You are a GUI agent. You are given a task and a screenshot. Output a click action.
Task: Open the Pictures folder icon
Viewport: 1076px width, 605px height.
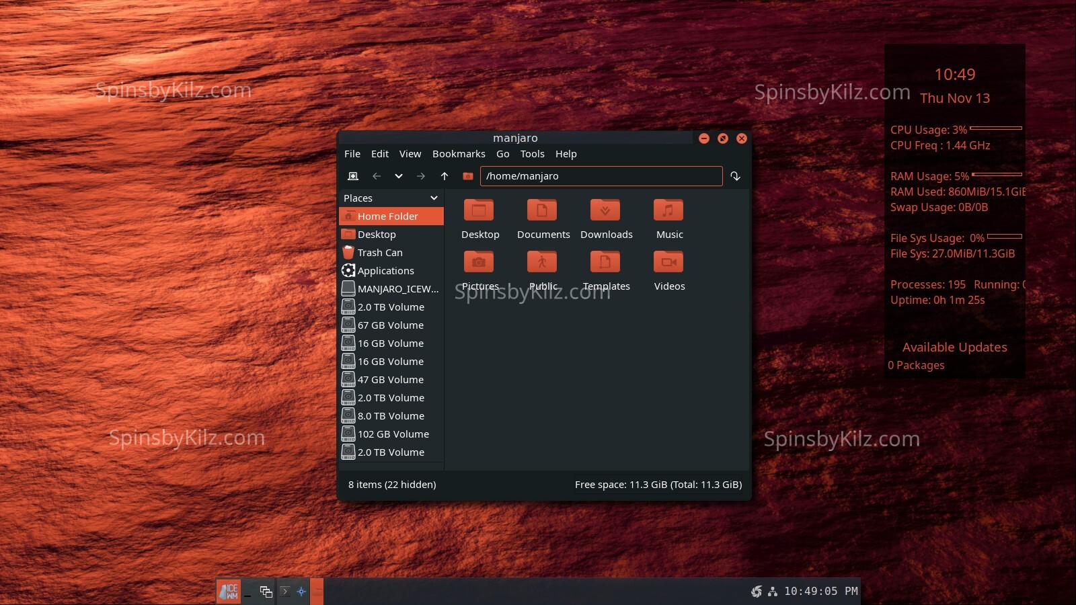pos(479,262)
